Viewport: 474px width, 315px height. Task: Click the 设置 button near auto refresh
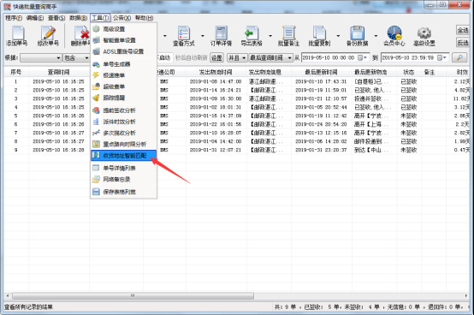(216, 57)
